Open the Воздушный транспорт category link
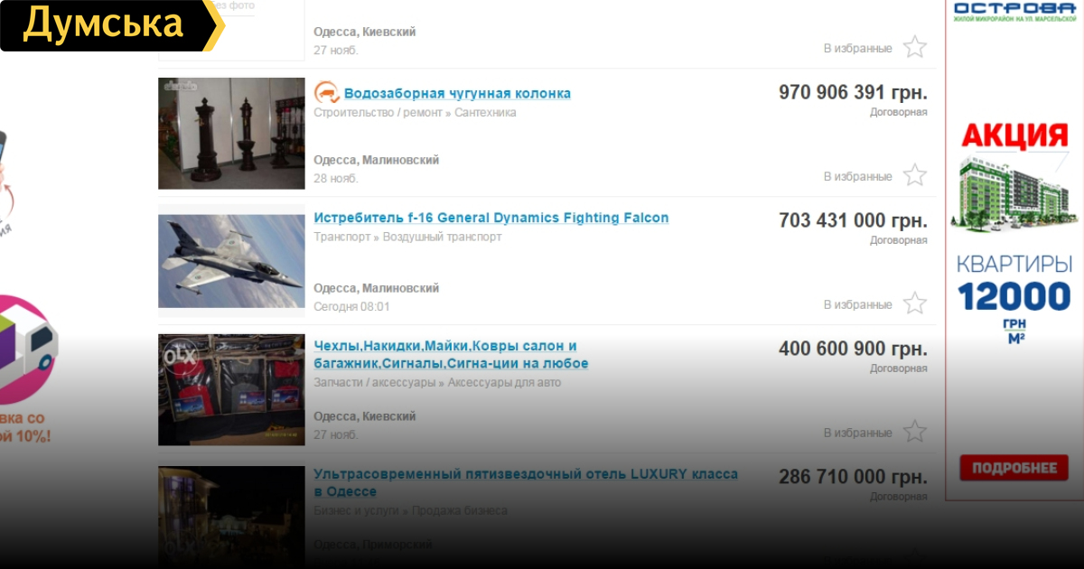Viewport: 1084px width, 569px height. click(442, 238)
